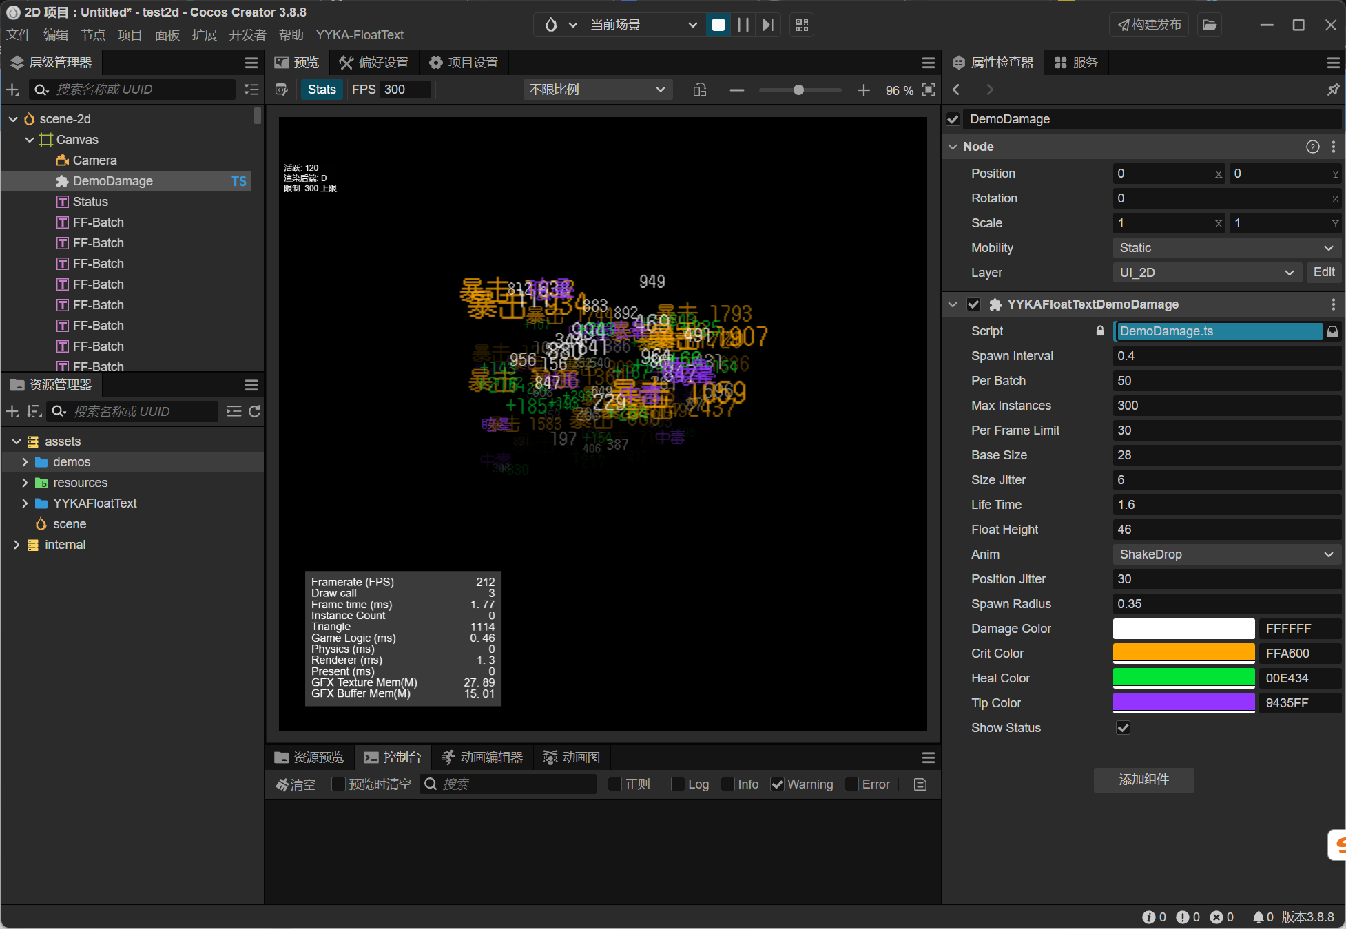Toggle Warning filter checkbox
The height and width of the screenshot is (929, 1346).
777,784
